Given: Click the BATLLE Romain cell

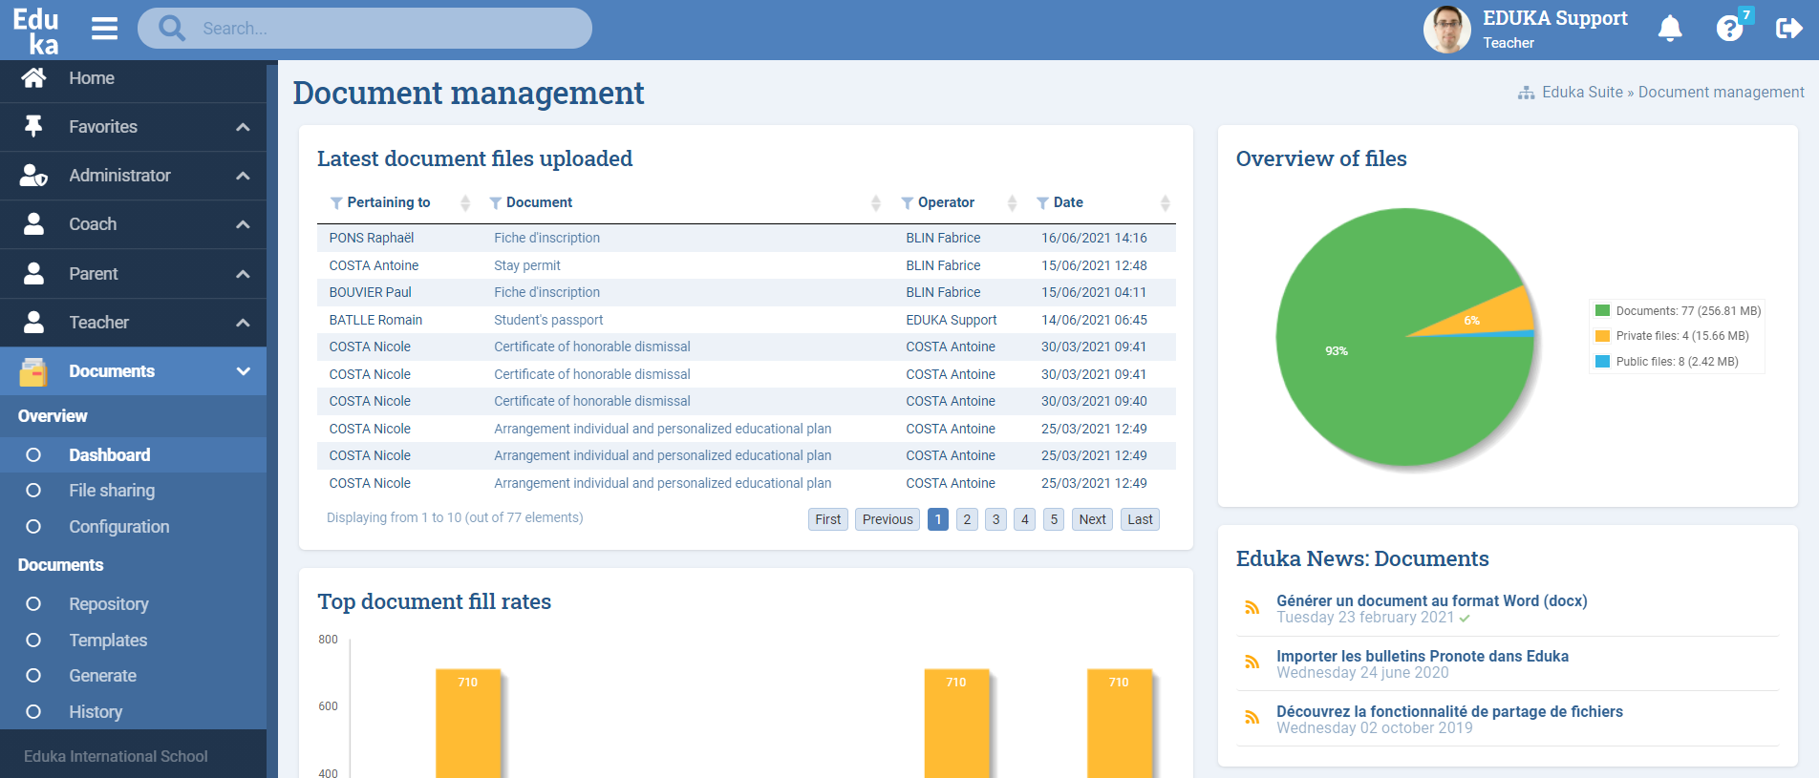Looking at the screenshot, I should point(375,320).
